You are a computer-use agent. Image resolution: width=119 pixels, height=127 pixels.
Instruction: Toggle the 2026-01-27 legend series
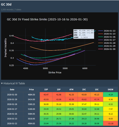[x=107, y=40]
